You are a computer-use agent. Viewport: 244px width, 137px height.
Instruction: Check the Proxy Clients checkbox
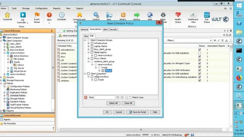tap(92, 58)
